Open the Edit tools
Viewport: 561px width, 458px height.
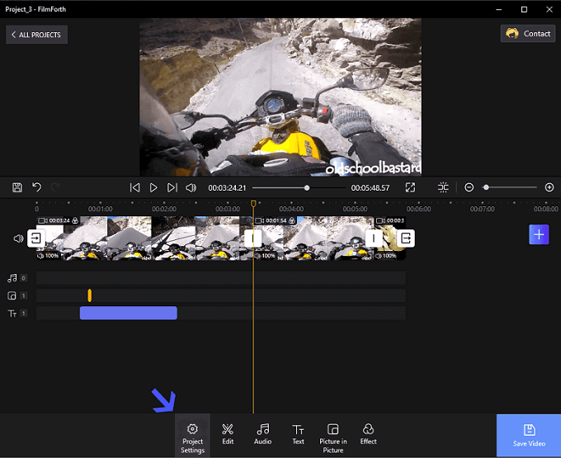(x=228, y=434)
